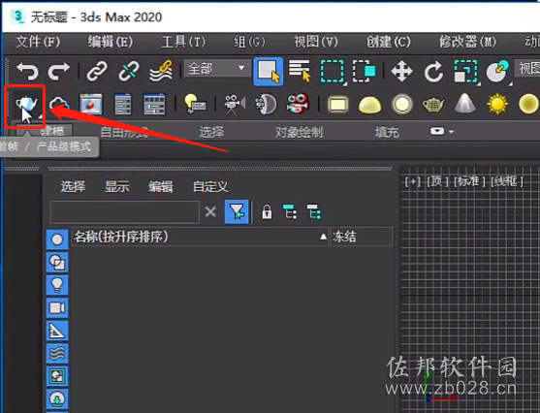This screenshot has width=540, height=413.
Task: Switch to the 对象绘制 ribbon tab
Action: point(299,132)
